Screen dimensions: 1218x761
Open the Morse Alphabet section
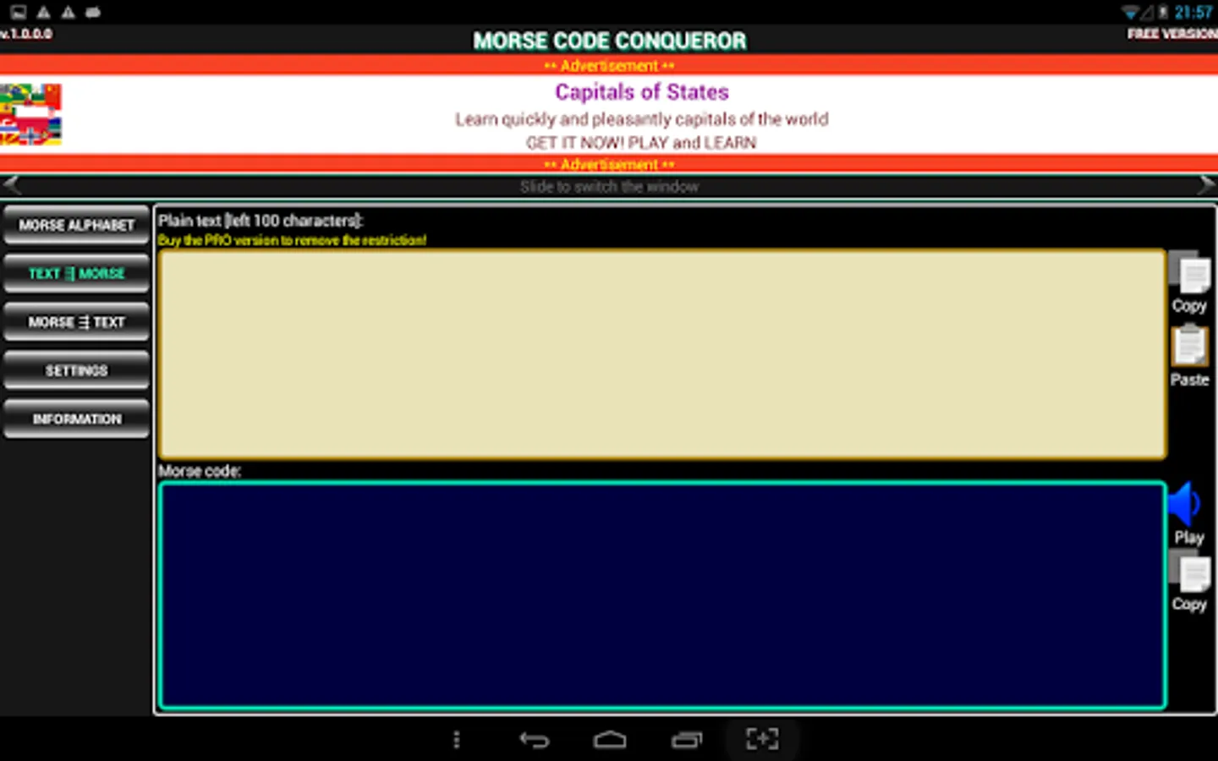[x=76, y=225]
